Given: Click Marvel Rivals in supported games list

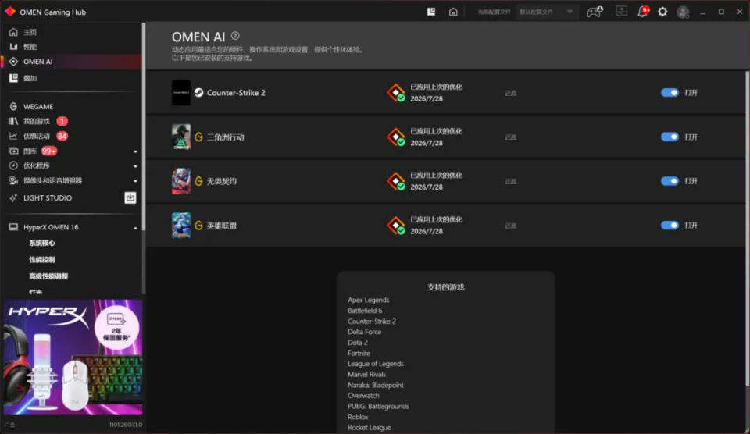Looking at the screenshot, I should (367, 374).
